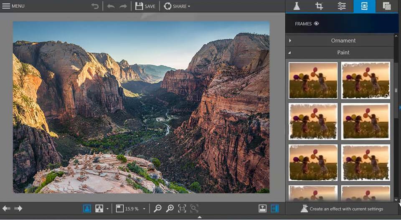Click the zoom in magnifier
The width and height of the screenshot is (401, 220).
coord(170,208)
